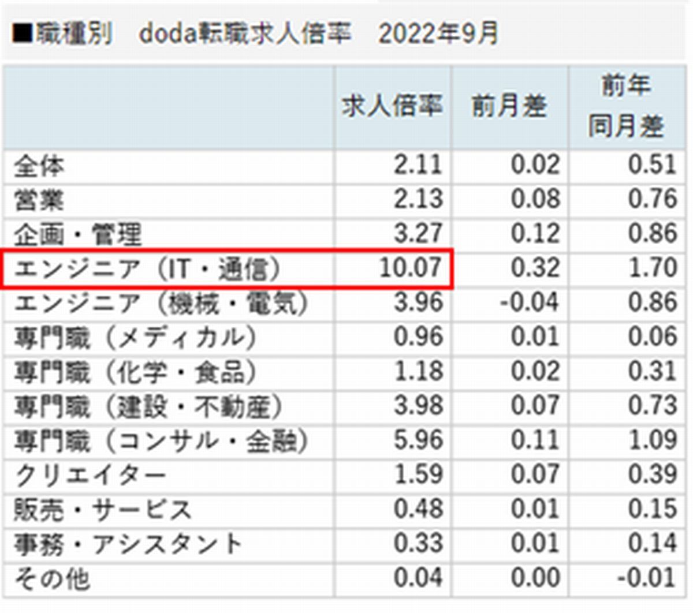Select the value '0.51' in the 全体 row
Image resolution: width=693 pixels, height=613 pixels.
653,165
